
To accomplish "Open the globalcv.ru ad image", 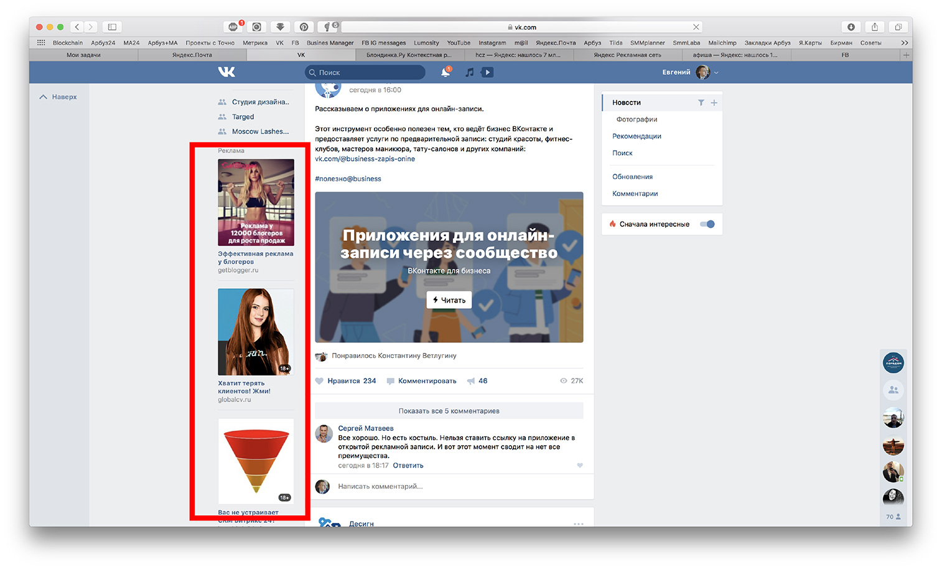I will (x=256, y=332).
